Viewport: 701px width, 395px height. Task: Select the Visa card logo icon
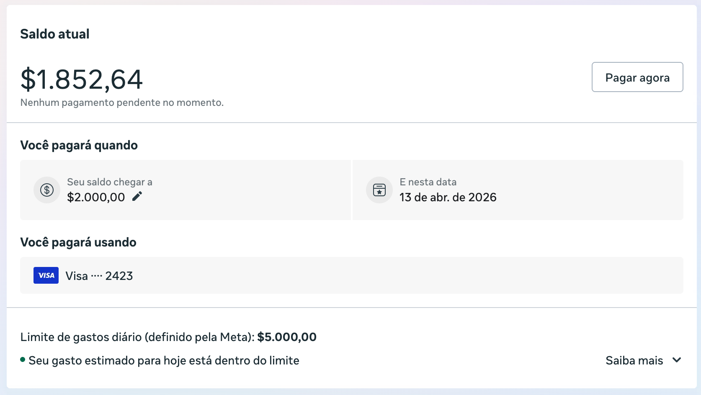[46, 275]
